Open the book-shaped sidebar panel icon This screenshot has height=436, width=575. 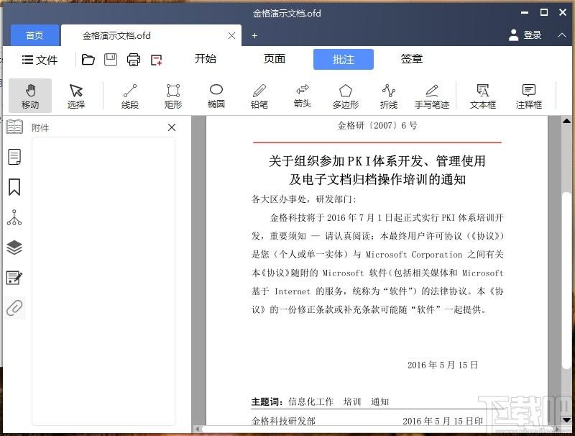14,127
